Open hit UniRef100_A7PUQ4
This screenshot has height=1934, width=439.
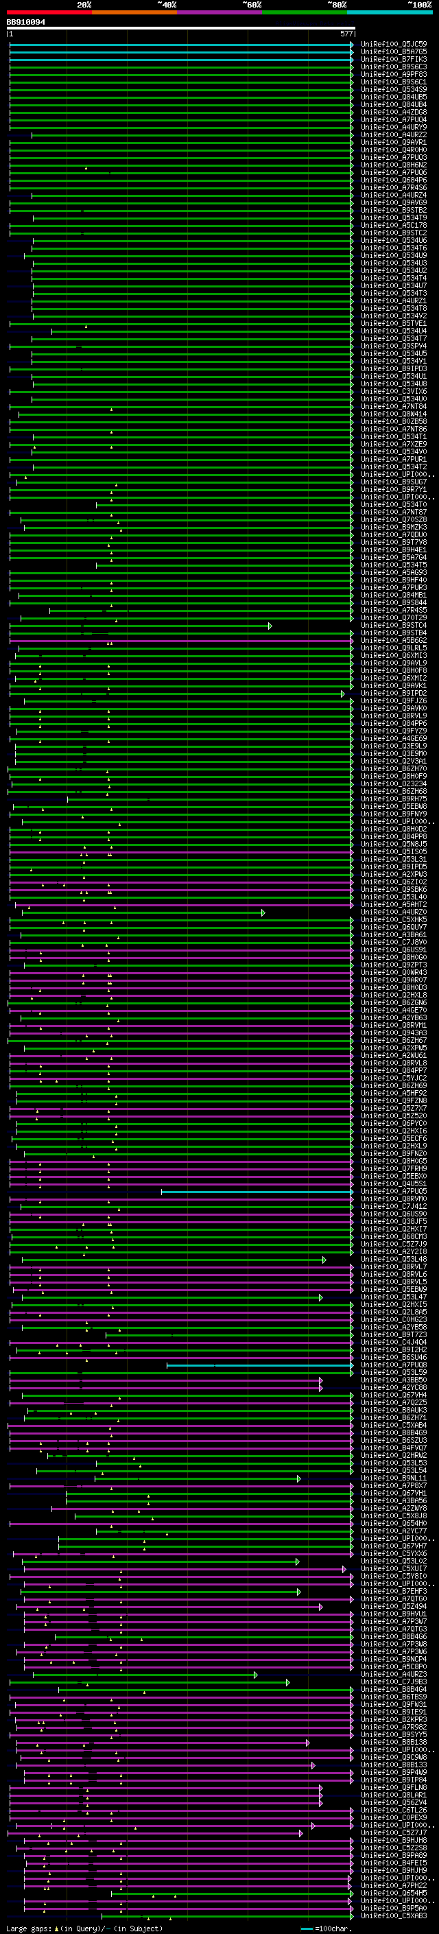pyautogui.click(x=394, y=119)
